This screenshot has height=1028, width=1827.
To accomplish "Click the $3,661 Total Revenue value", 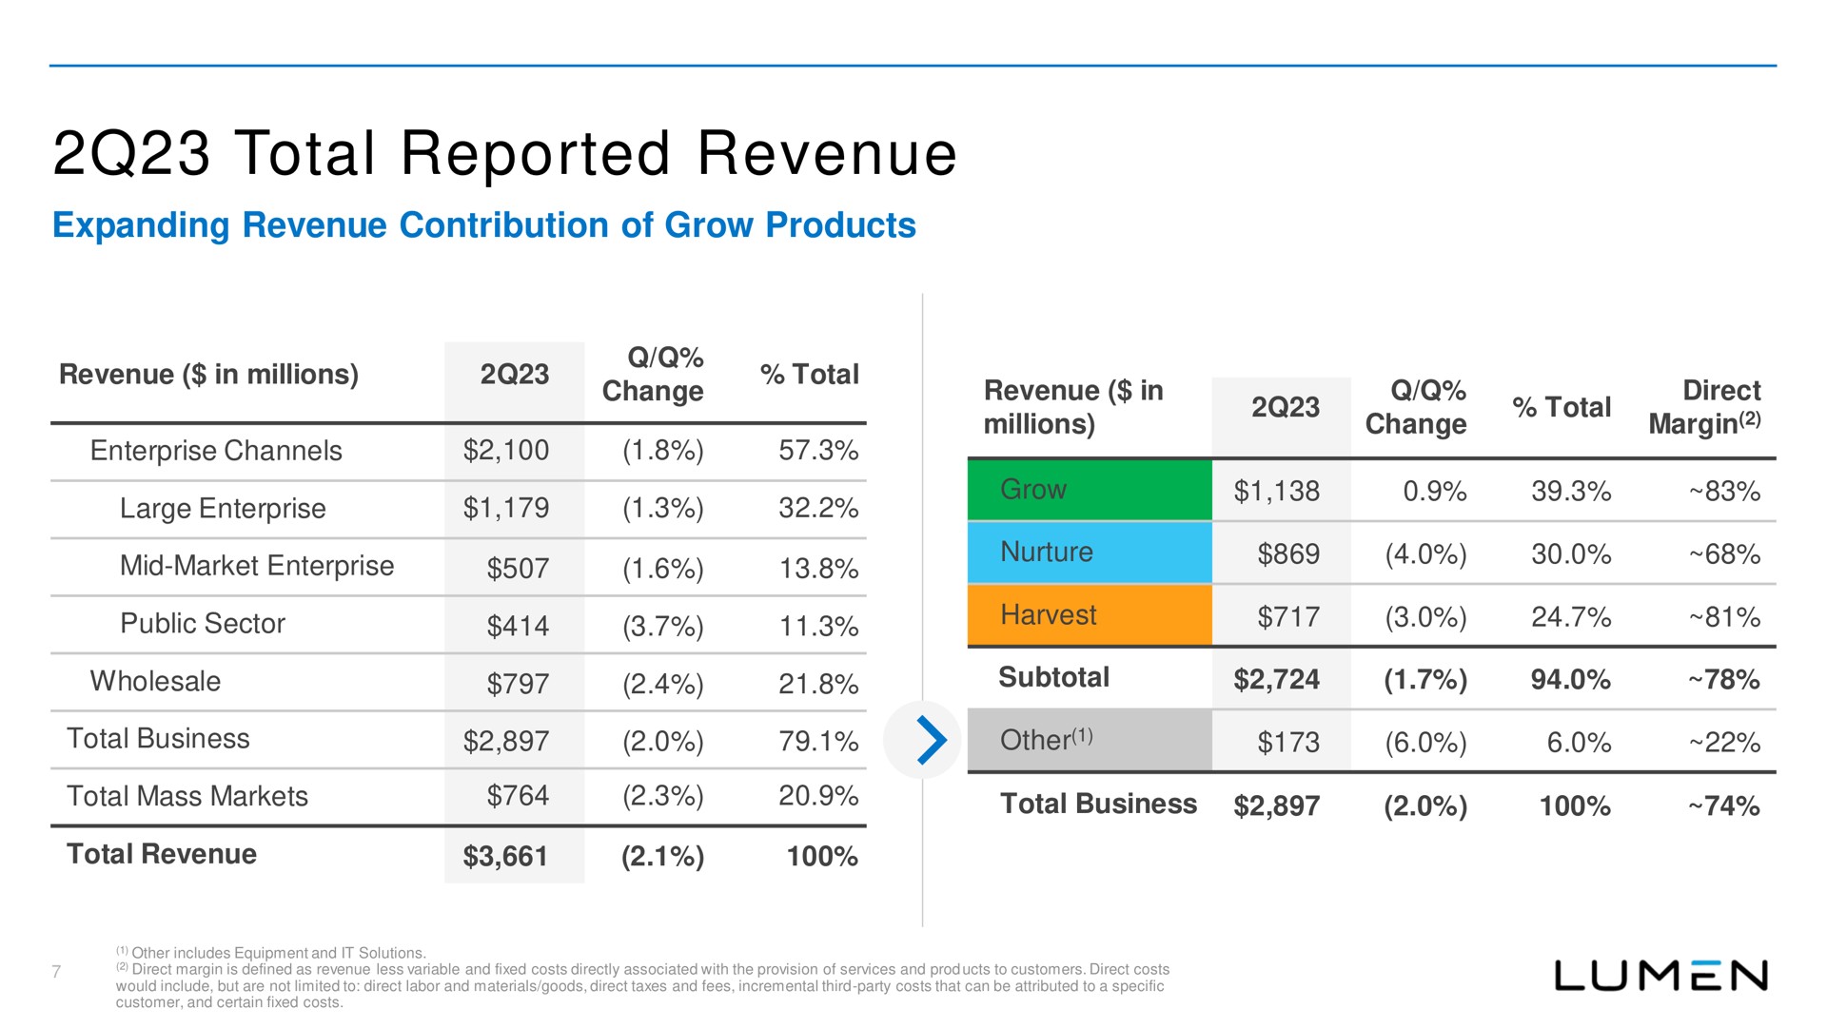I will 506,857.
